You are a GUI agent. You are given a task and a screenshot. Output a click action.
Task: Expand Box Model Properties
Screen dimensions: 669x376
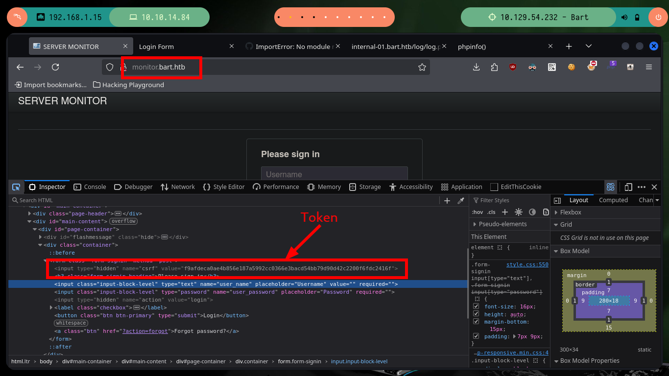(x=555, y=361)
